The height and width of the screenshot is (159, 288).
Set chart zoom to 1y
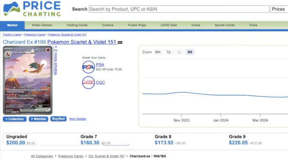point(168,52)
